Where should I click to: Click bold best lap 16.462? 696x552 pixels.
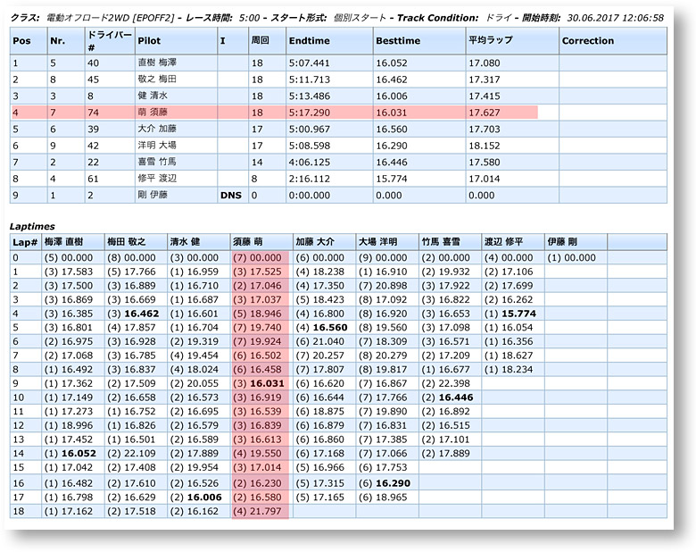coord(142,314)
